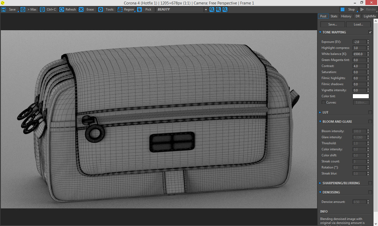Collapse the Tone Mapping section

(320, 32)
